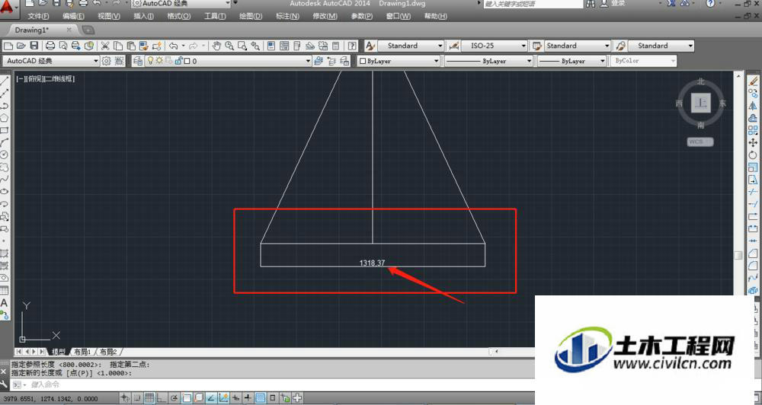Select the Move tool
This screenshot has width=762, height=405.
tap(753, 143)
